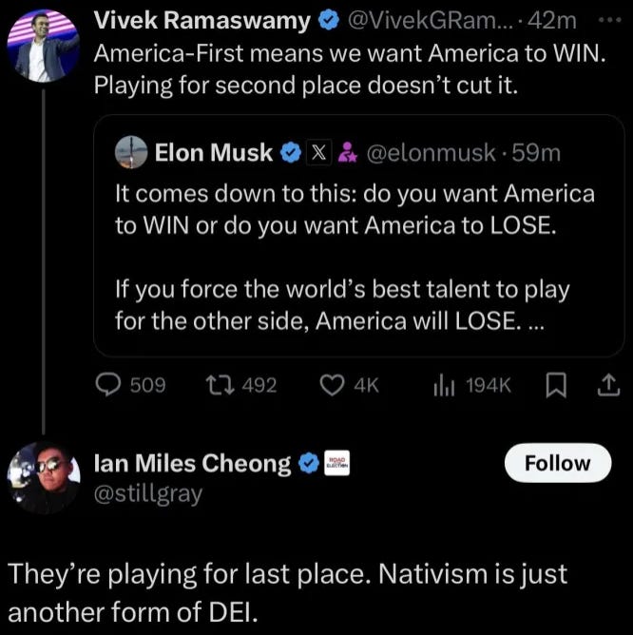The width and height of the screenshot is (633, 635).
Task: Click the @elonmusk handle in quoted tweet
Action: point(431,153)
